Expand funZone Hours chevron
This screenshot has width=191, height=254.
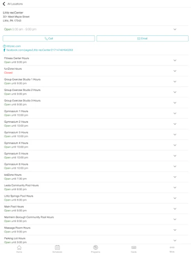point(175,71)
